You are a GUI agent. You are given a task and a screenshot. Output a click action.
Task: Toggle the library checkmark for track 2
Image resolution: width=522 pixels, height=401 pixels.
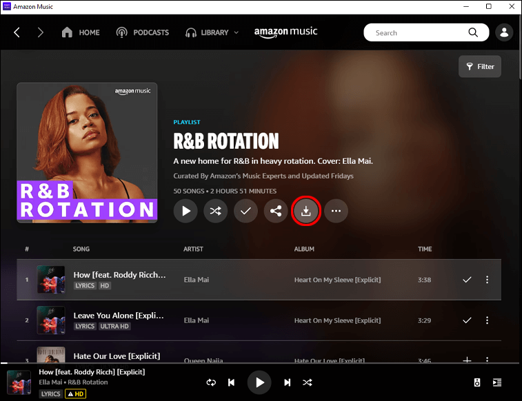[467, 320]
